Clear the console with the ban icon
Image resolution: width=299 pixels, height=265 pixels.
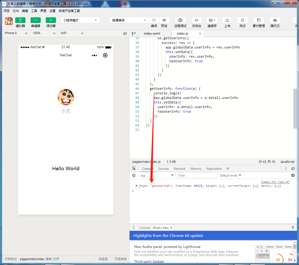tap(134, 176)
